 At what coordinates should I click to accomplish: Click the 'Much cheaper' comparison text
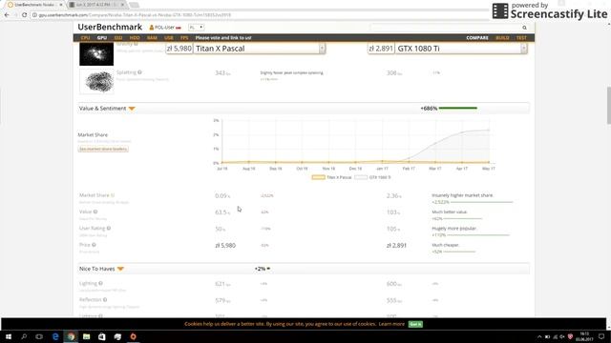point(446,245)
